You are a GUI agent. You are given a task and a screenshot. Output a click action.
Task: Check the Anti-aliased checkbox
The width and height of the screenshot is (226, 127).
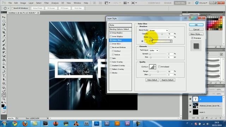click(159, 67)
